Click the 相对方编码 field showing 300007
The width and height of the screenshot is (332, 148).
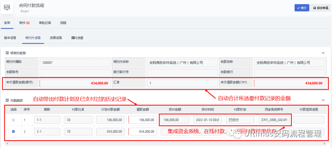[x=75, y=63]
